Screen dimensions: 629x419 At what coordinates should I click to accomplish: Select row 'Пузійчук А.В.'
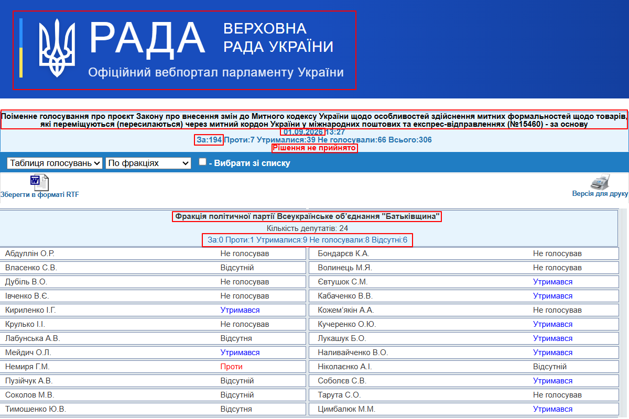[153, 381]
